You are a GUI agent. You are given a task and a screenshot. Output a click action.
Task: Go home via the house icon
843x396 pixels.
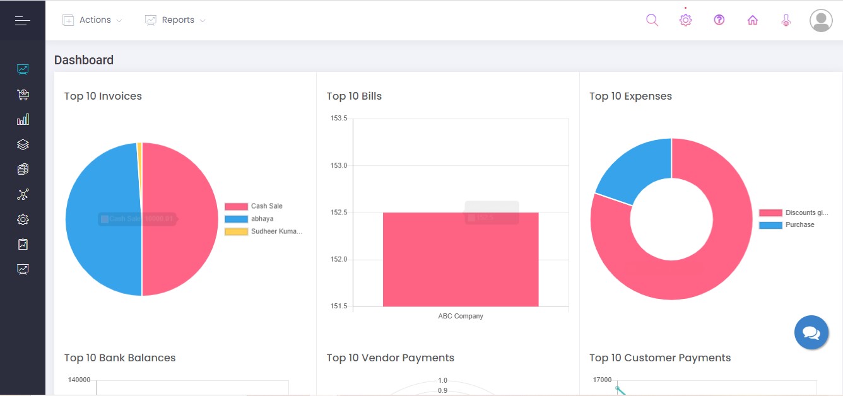tap(753, 20)
